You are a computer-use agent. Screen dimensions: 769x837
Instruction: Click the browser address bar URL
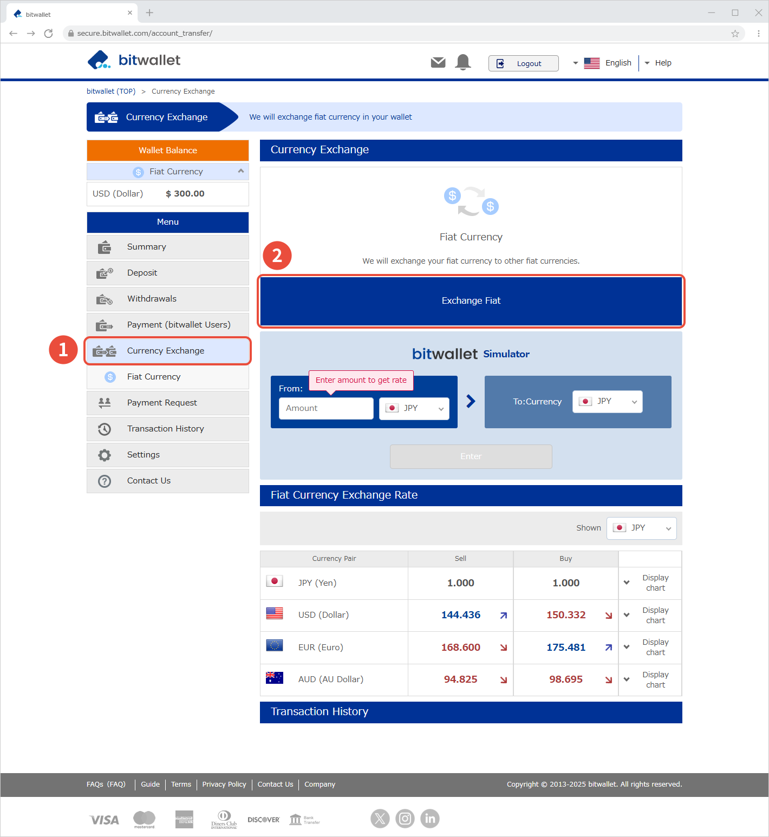(145, 34)
